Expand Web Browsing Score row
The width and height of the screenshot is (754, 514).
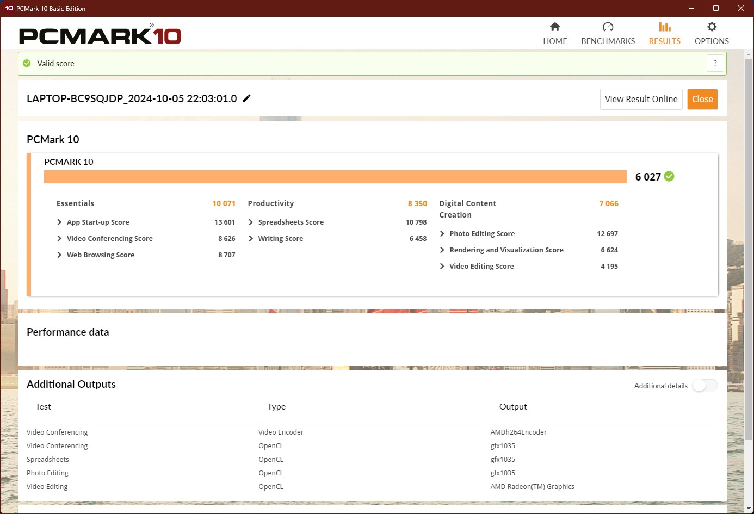tap(59, 255)
